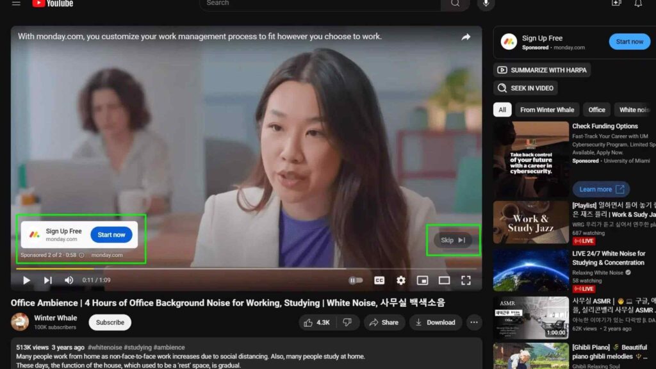Select the All filter chip
The image size is (656, 369).
[502, 110]
